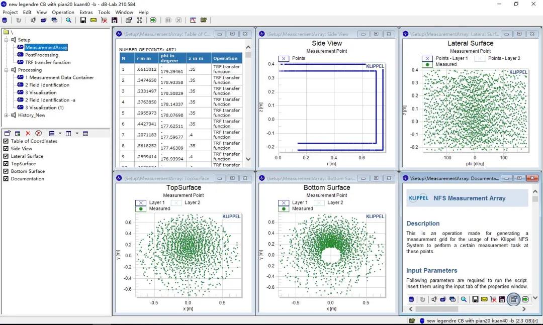Screen dimensions: 543x325
Task: Select TRF transfer function tree item
Action: tap(48, 62)
